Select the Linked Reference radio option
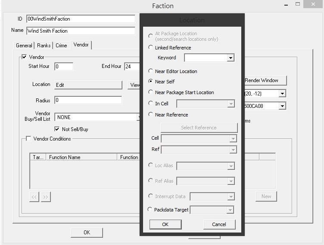The width and height of the screenshot is (324, 245). 150,47
